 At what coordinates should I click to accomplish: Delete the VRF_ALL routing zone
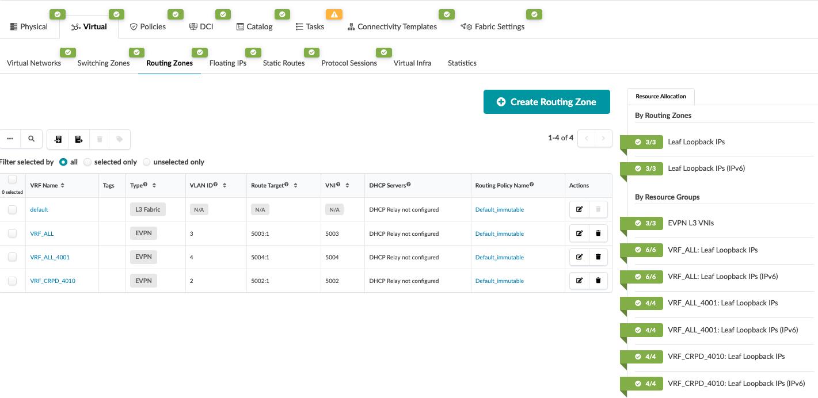click(x=598, y=234)
